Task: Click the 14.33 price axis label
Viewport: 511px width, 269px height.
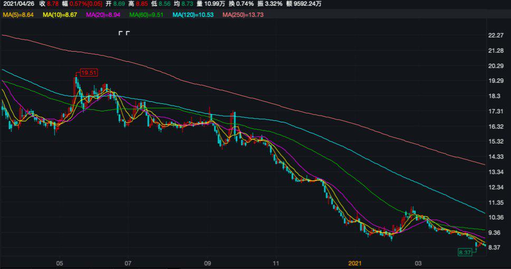Action: pos(496,157)
